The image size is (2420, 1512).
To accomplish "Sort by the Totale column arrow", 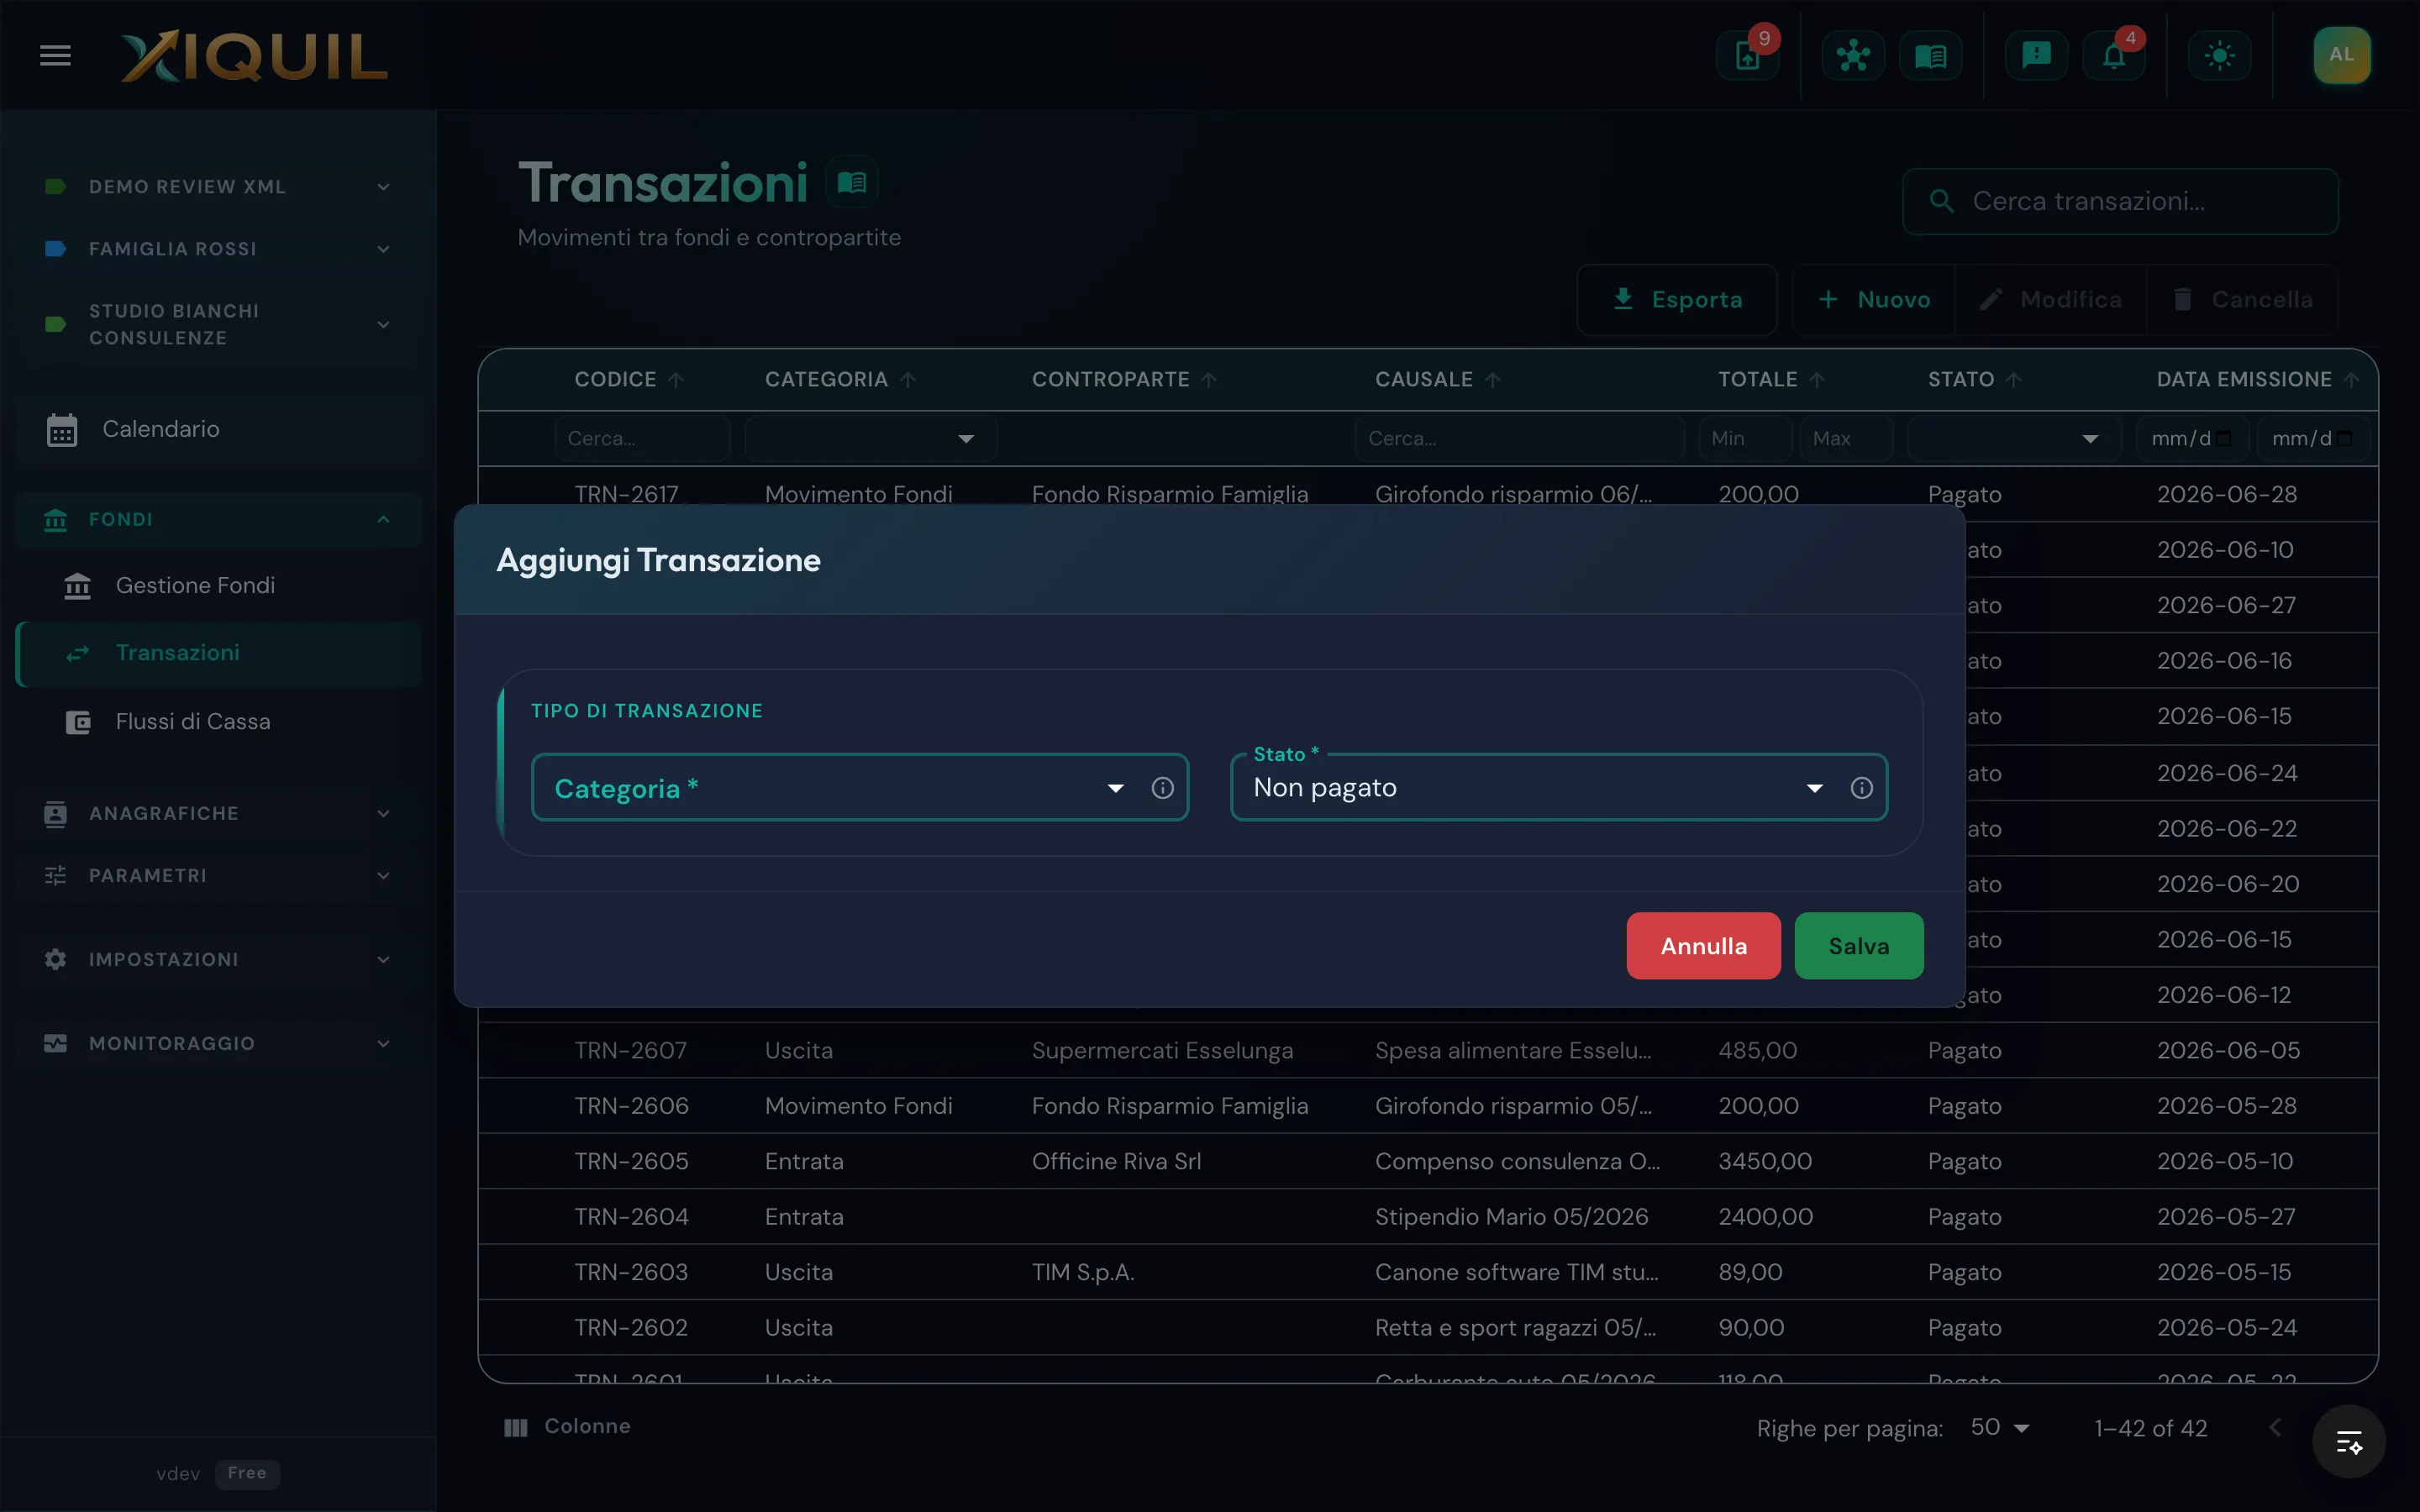I will (x=1817, y=380).
